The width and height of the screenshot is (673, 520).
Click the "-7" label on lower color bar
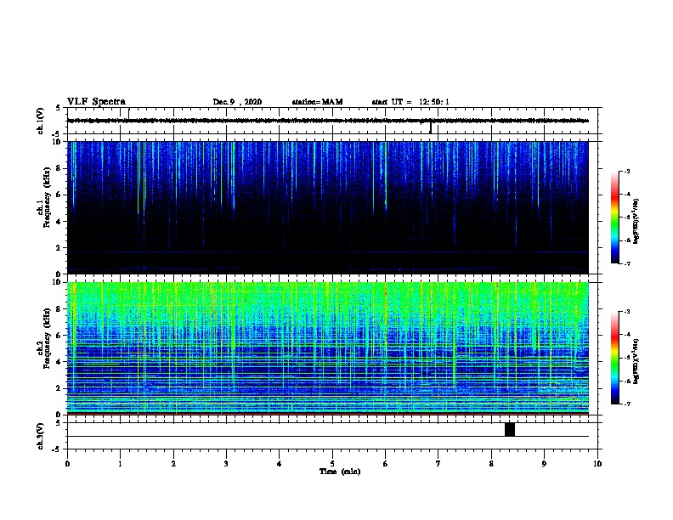tap(627, 404)
